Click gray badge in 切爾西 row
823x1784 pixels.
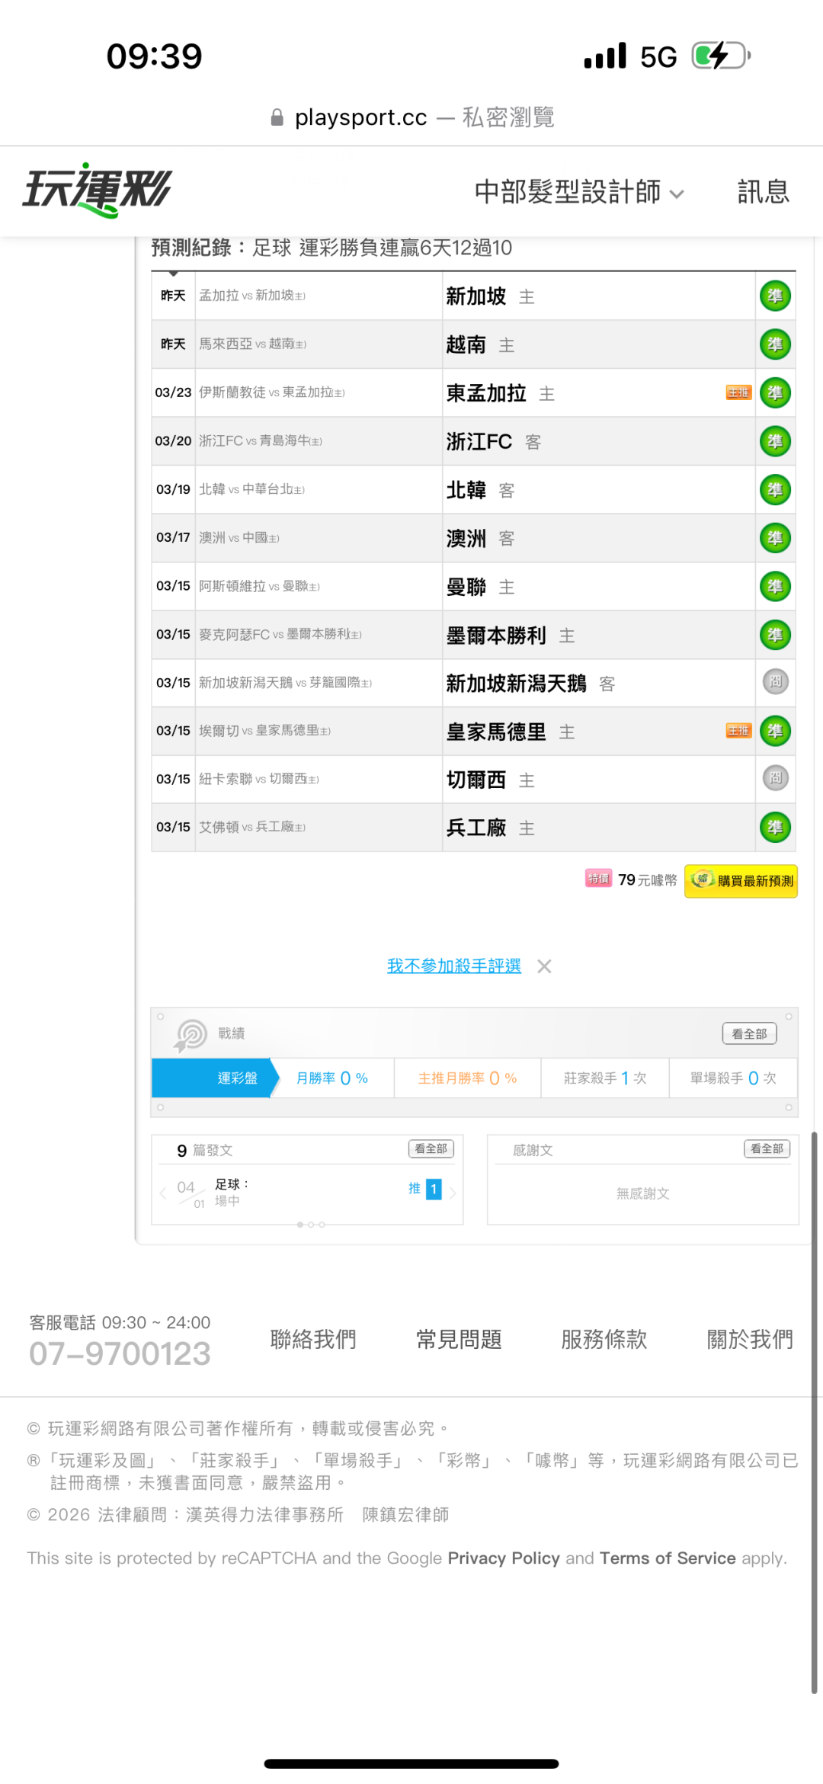(775, 778)
